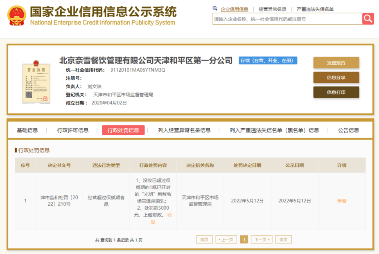The image size is (379, 254).
Task: Click the 信息分享 button
Action: coord(336,77)
